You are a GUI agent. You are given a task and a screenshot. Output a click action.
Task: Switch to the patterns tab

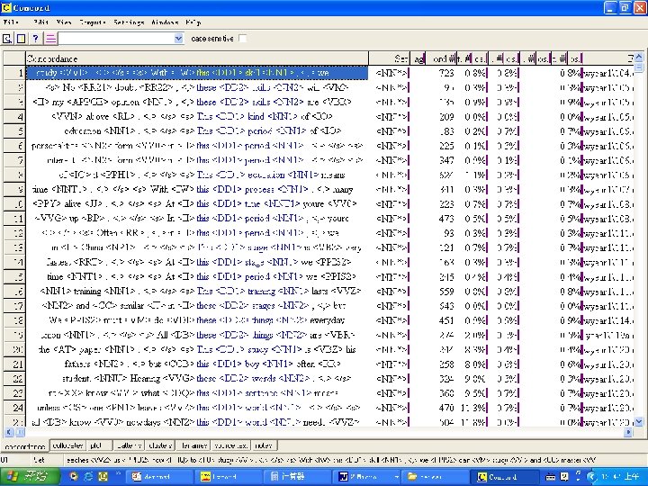[x=129, y=445]
